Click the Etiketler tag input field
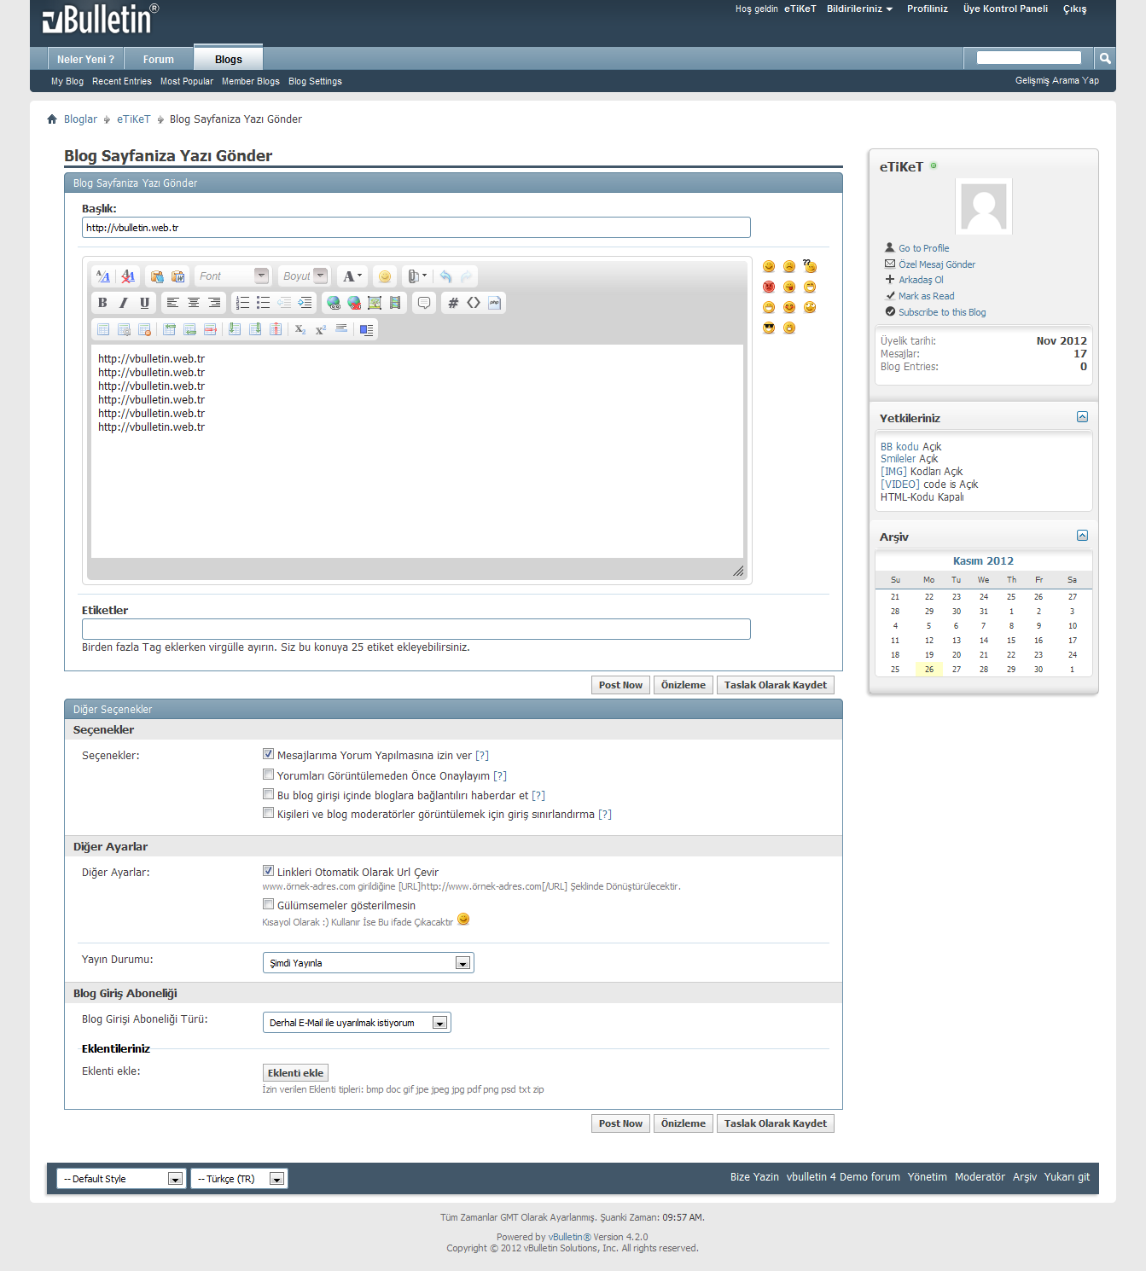The image size is (1146, 1271). pos(416,629)
